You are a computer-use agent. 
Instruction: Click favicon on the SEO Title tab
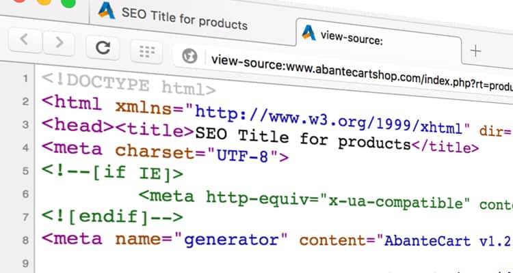pos(106,10)
